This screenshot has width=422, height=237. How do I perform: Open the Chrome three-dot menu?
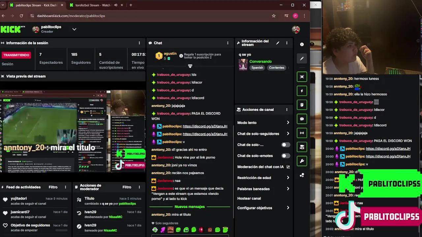304,16
